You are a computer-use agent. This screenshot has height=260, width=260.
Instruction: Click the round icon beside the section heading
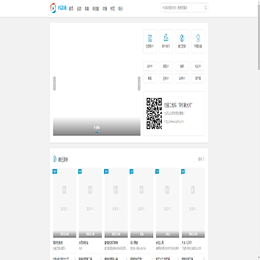coord(55,159)
